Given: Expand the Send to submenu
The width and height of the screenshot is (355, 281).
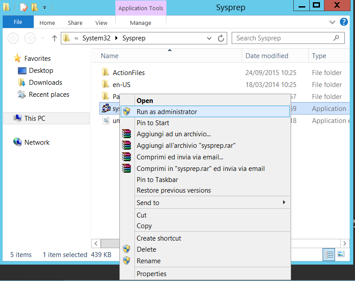Looking at the screenshot, I should tap(205, 203).
